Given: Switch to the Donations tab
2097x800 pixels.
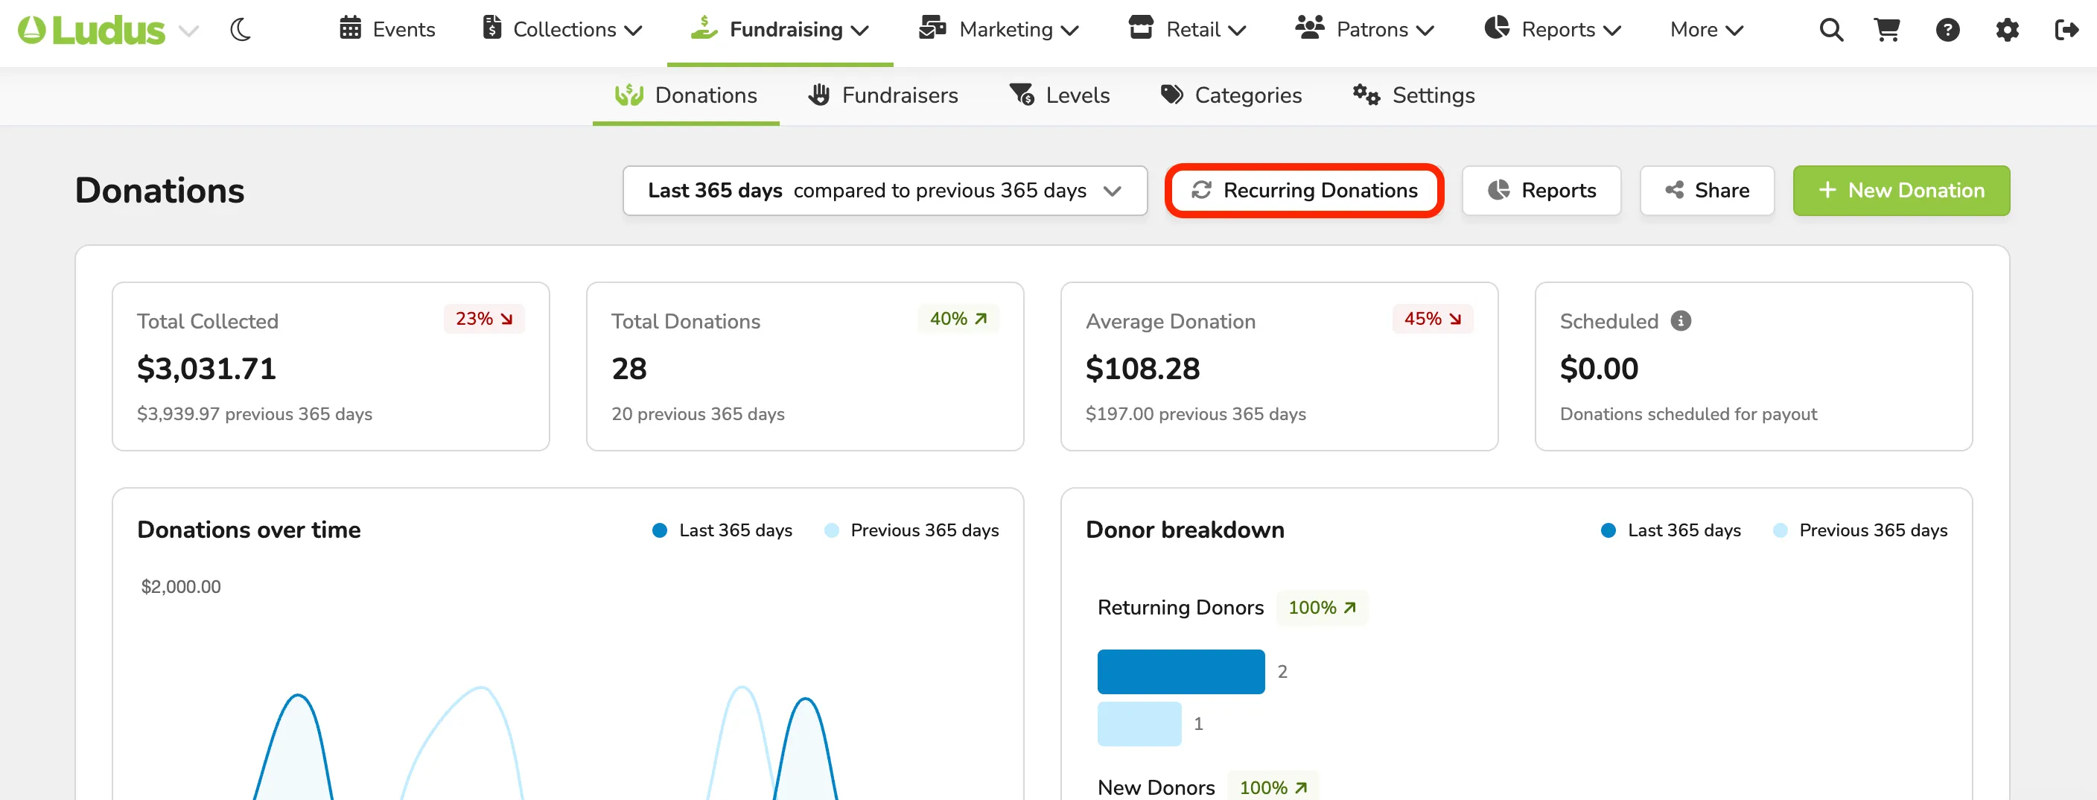Looking at the screenshot, I should click(685, 95).
